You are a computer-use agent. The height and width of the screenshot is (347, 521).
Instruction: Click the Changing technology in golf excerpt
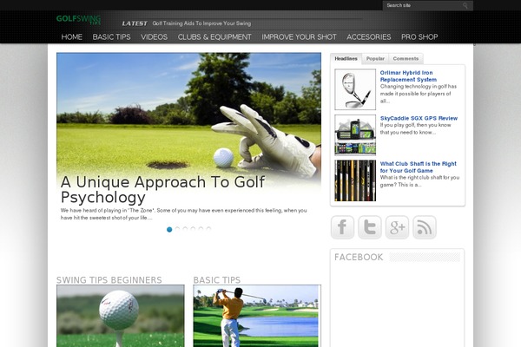point(419,94)
